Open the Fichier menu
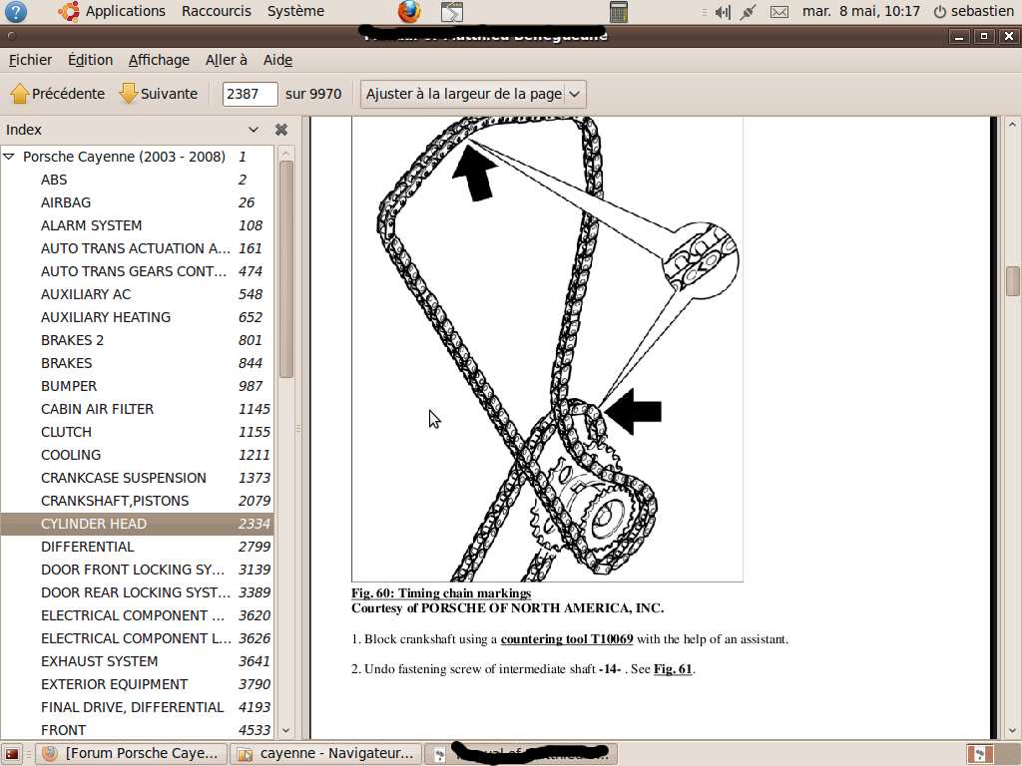The image size is (1022, 766). coord(30,60)
